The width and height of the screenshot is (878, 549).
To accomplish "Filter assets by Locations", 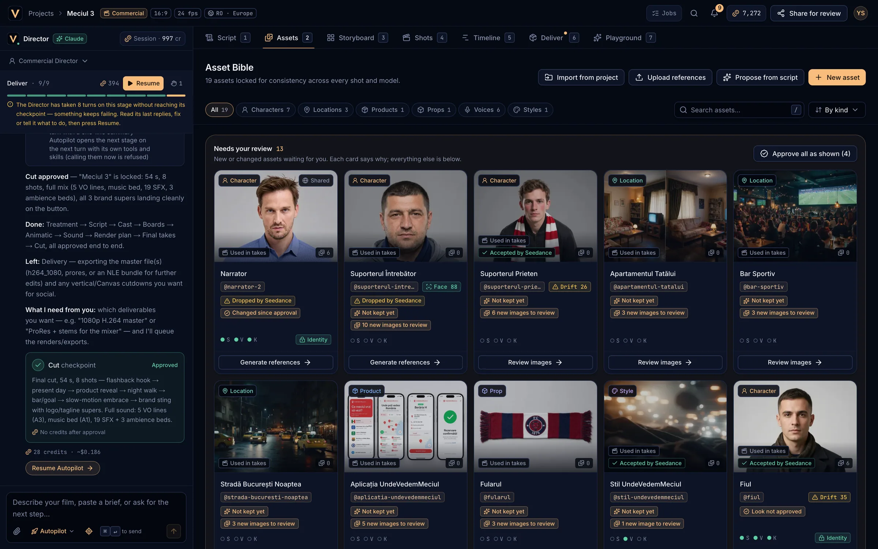I will tap(326, 110).
